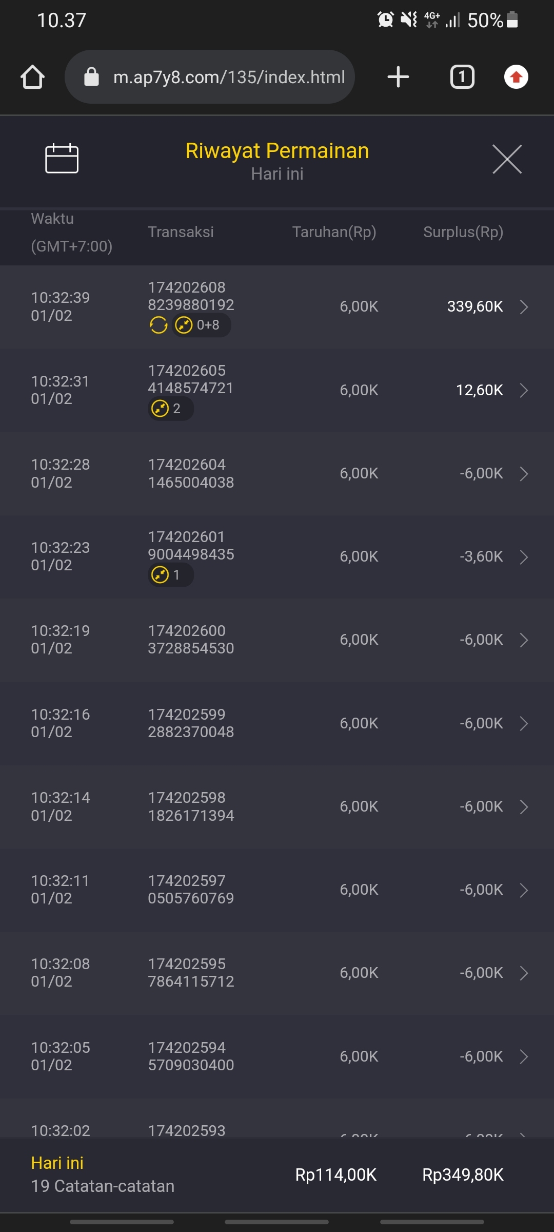Open a new browser tab

pyautogui.click(x=398, y=77)
